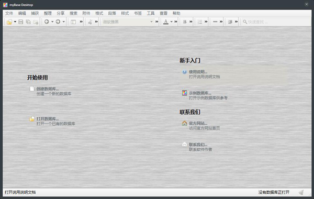Click the horizontal line insert icon
314x199 pixels.
pyautogui.click(x=215, y=21)
